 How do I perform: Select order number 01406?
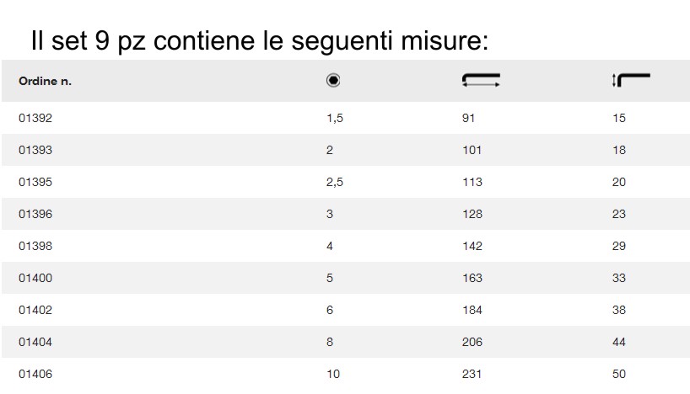(35, 374)
